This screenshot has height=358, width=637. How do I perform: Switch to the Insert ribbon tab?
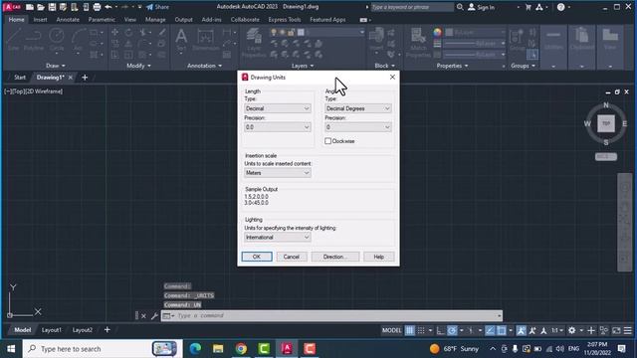tap(40, 20)
